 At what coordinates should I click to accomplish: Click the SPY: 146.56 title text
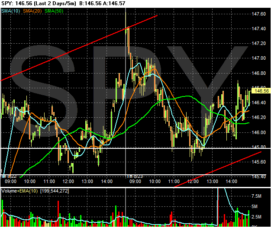click(18, 3)
